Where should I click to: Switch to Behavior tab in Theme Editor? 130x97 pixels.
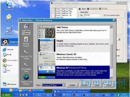[103, 9]
